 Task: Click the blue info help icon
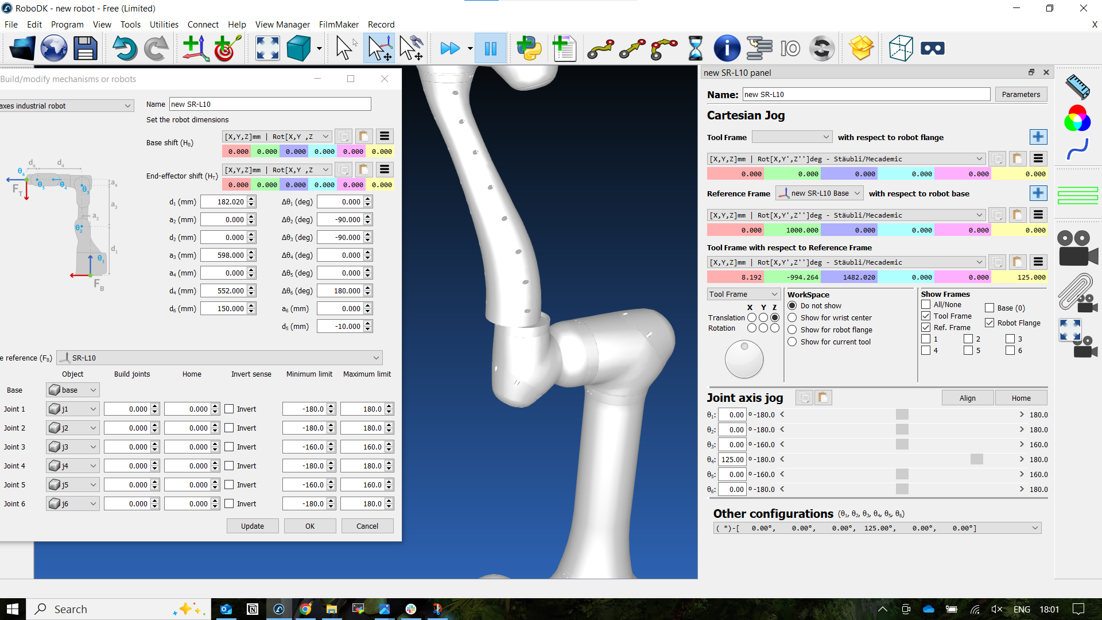click(x=727, y=48)
